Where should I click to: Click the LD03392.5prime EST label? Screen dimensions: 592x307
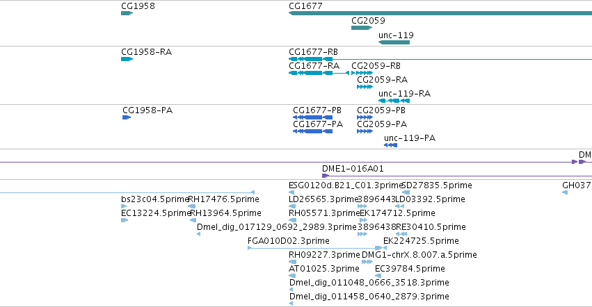pos(430,199)
